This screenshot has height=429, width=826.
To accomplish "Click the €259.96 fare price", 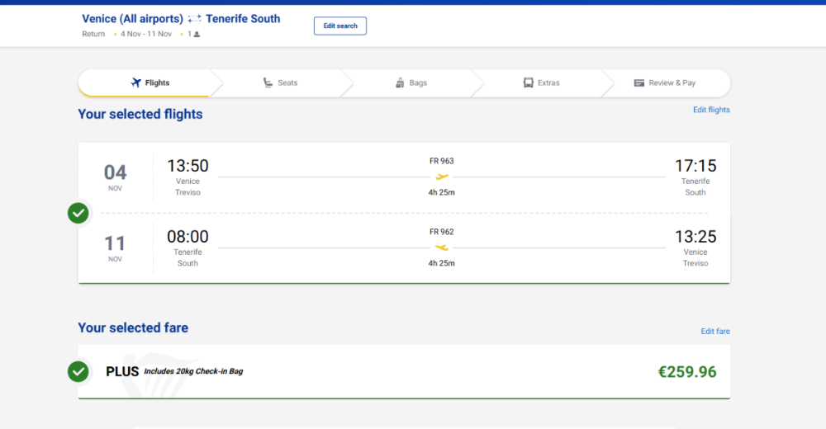I will tap(687, 371).
